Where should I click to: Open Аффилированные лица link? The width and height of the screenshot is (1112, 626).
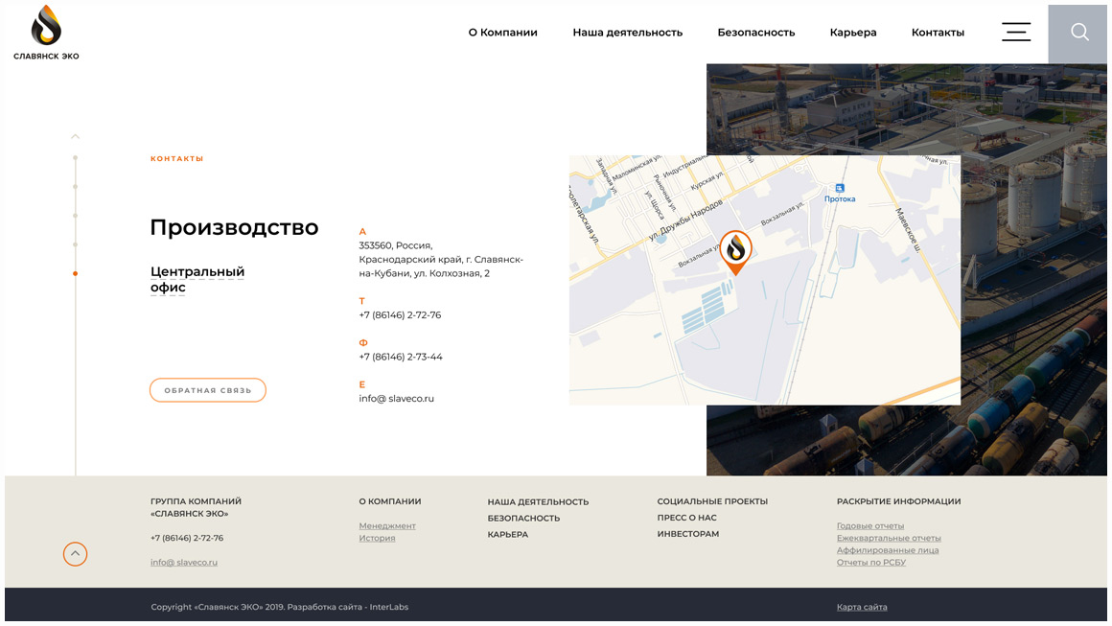click(887, 550)
